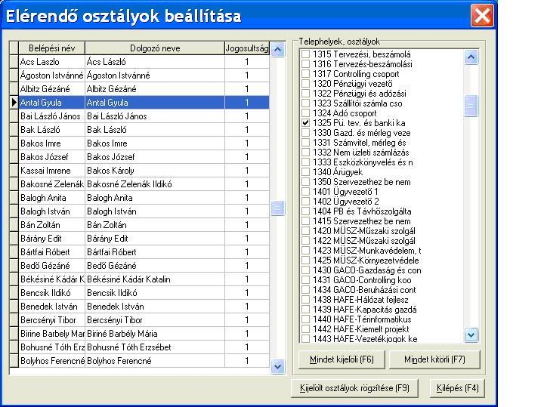The image size is (544, 407).
Task: Select the Kassai Imrene login name cell
Action: [x=51, y=171]
